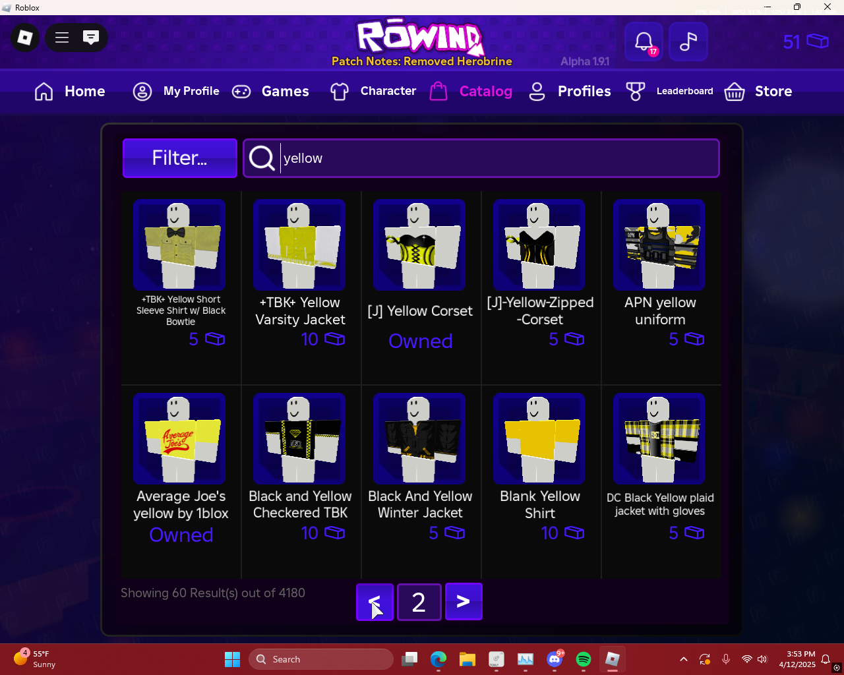
Task: Select the Black and Yellow Checkered TBK thumbnail
Action: click(299, 438)
